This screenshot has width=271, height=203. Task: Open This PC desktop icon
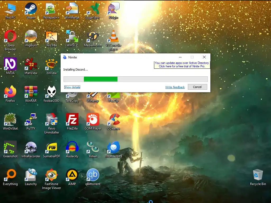pyautogui.click(x=10, y=10)
